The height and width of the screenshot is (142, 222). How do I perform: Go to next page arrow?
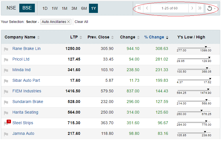[x=192, y=8]
